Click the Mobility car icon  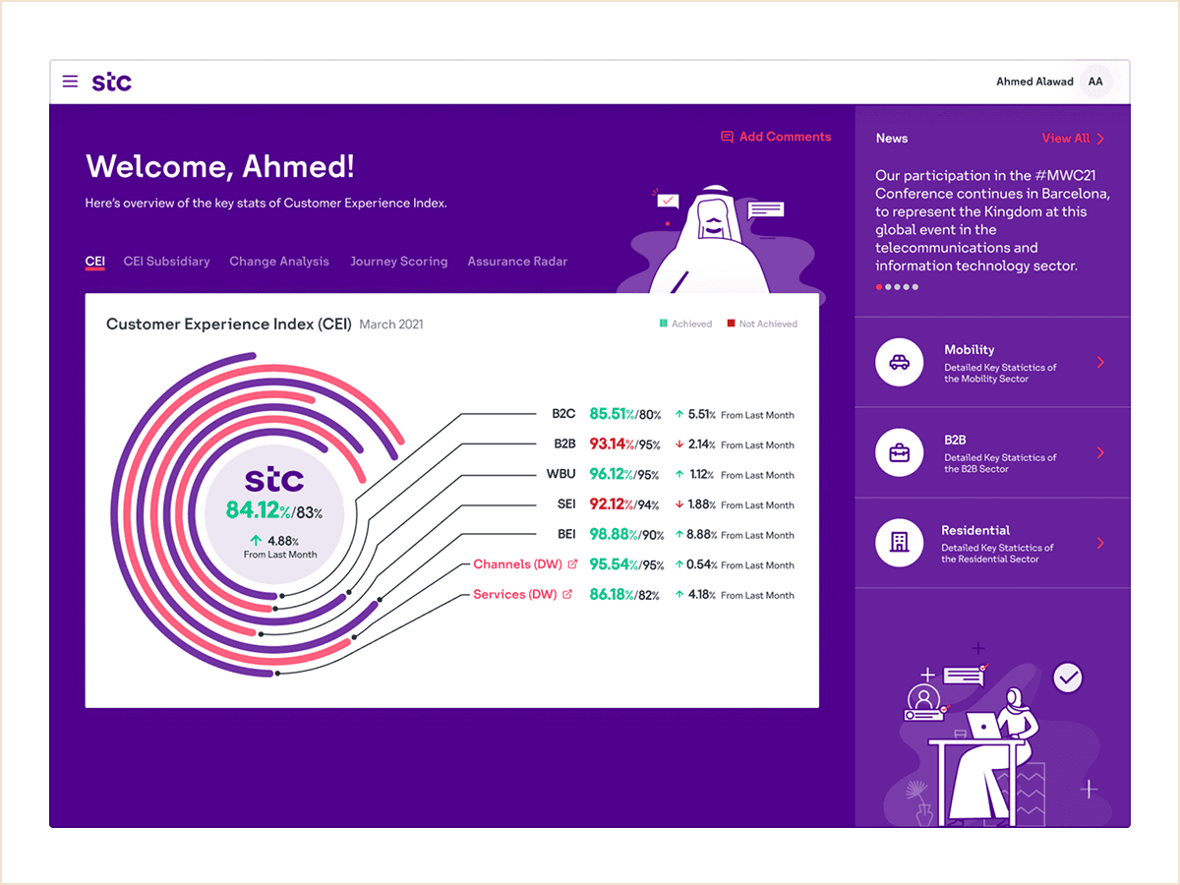pos(899,362)
